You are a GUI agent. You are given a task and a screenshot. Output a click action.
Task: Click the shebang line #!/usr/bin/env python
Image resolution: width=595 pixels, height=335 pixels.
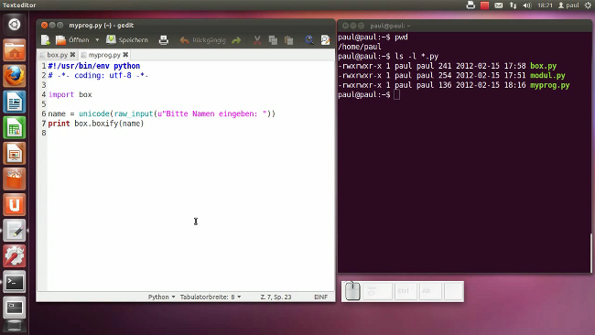(x=94, y=66)
